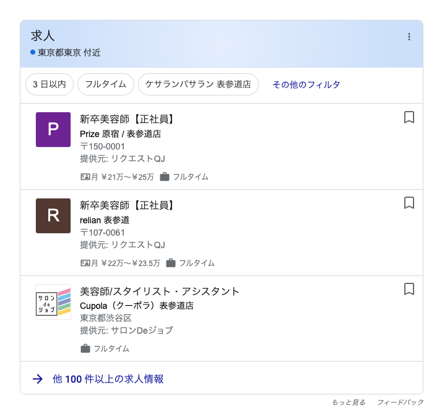The width and height of the screenshot is (442, 418).
Task: Bookmark the Prize 原宿 / 表参道店 job
Action: click(x=409, y=117)
